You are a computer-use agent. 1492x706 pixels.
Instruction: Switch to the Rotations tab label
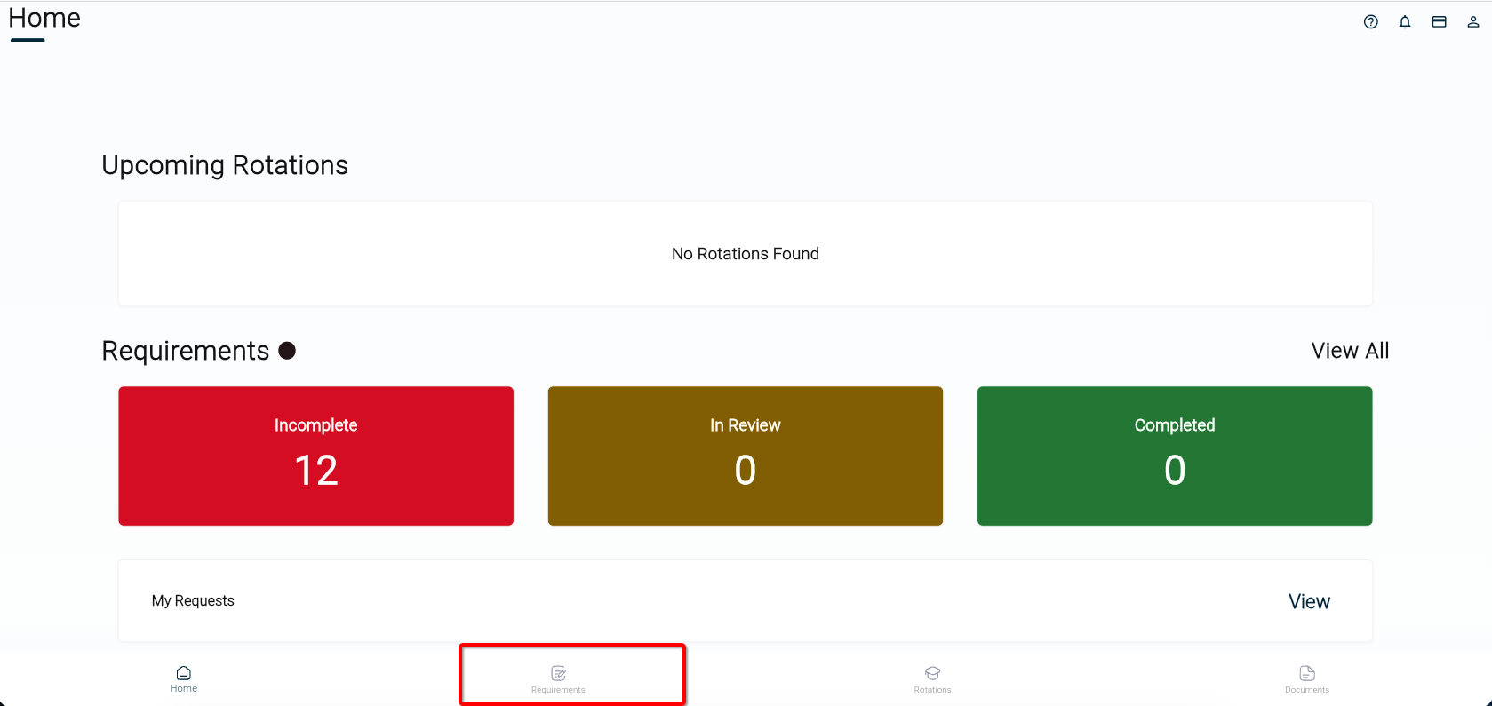click(932, 690)
